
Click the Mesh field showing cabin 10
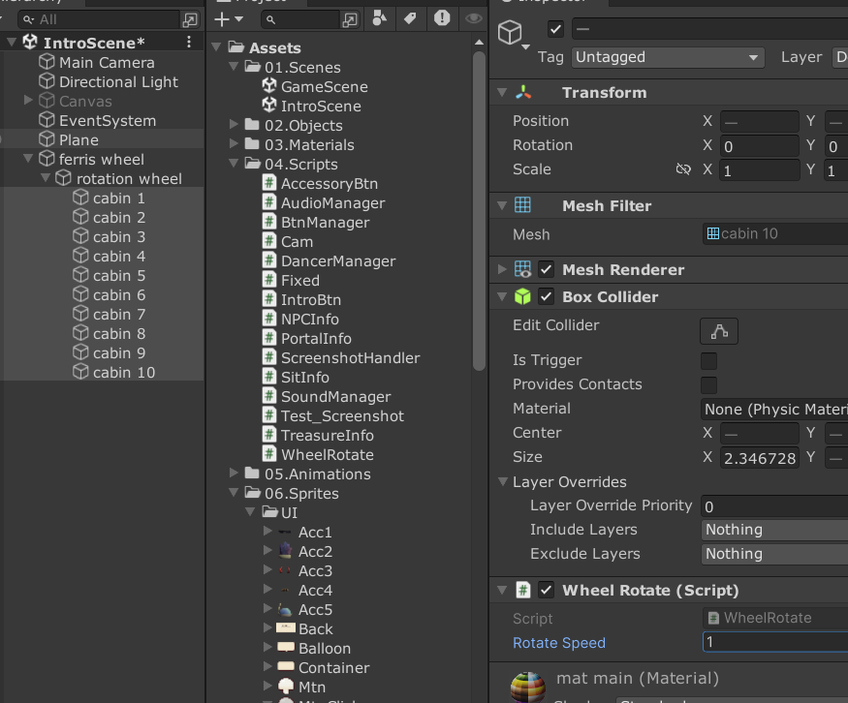pos(775,234)
